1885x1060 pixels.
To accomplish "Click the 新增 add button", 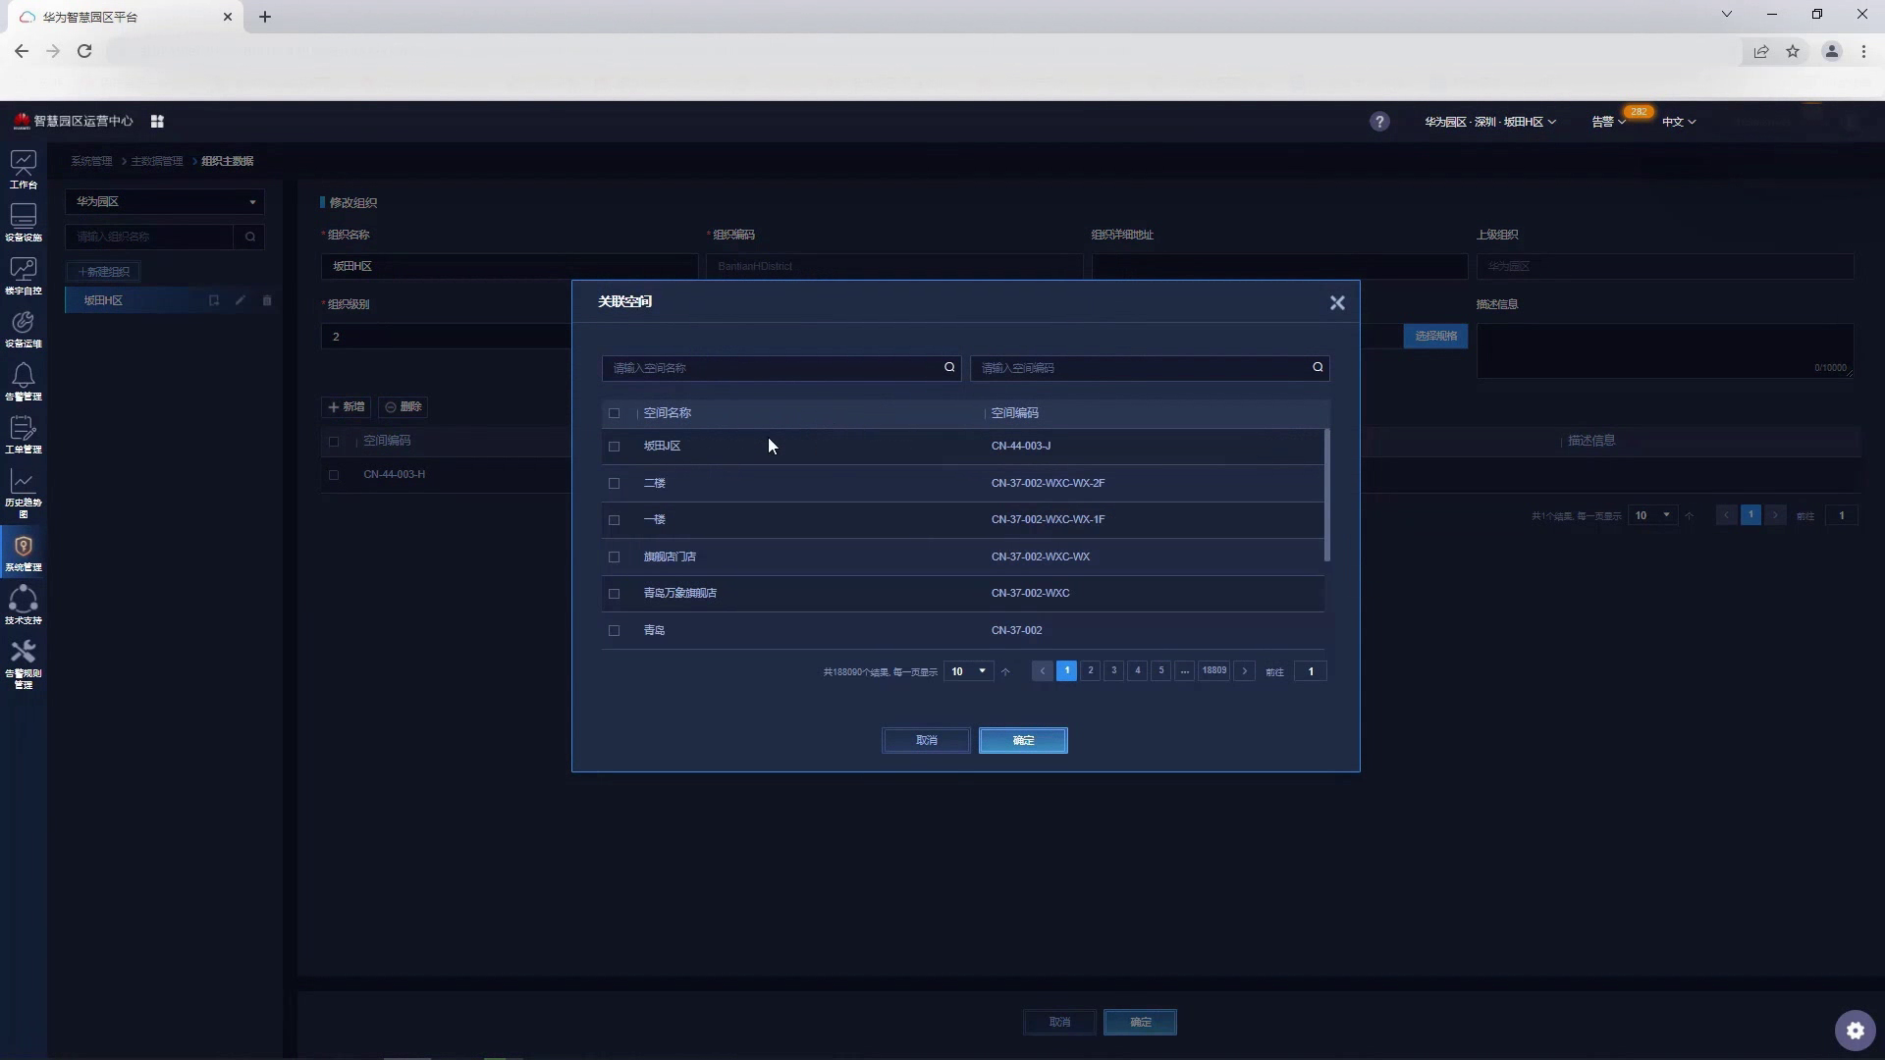I will [347, 407].
